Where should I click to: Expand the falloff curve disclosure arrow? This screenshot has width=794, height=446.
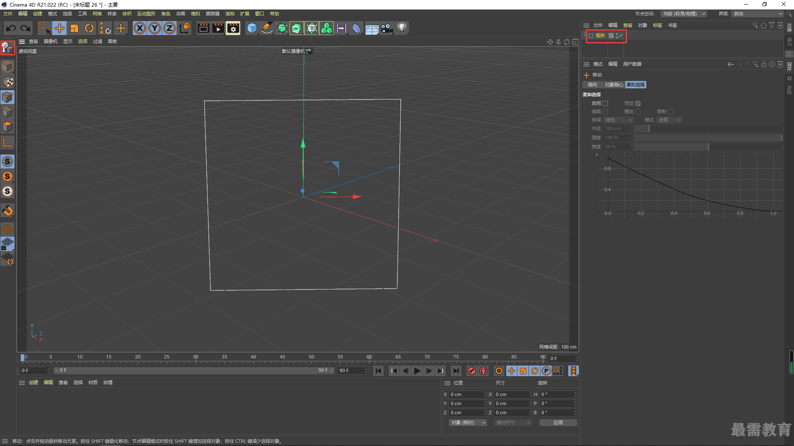point(597,154)
